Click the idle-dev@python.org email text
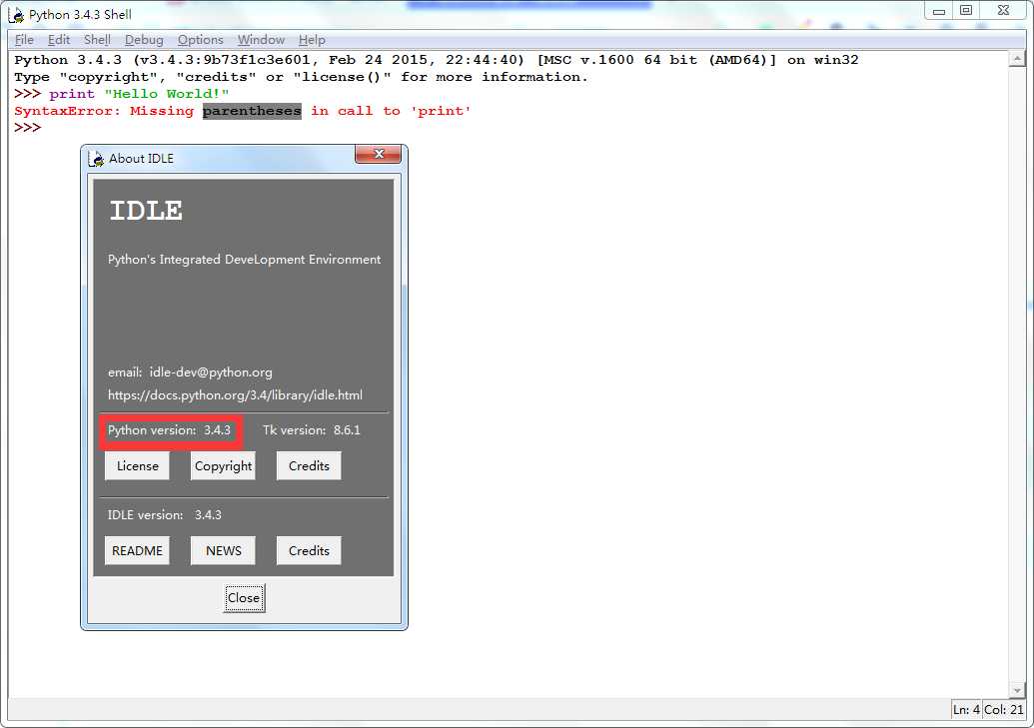The height and width of the screenshot is (728, 1034). [211, 372]
